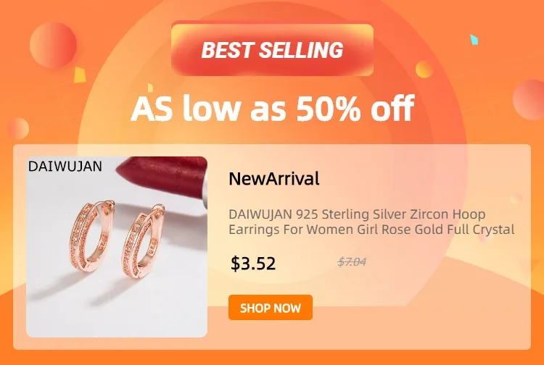Click the left rose gold hoop earring
This screenshot has height=365, width=544.
tap(91, 235)
